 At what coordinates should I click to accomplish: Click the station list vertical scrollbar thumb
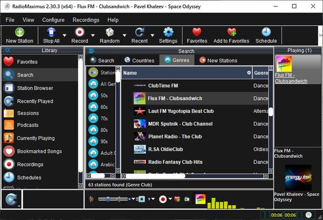pyautogui.click(x=271, y=112)
